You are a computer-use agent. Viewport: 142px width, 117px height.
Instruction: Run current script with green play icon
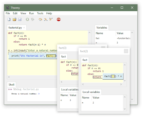point(27,19)
